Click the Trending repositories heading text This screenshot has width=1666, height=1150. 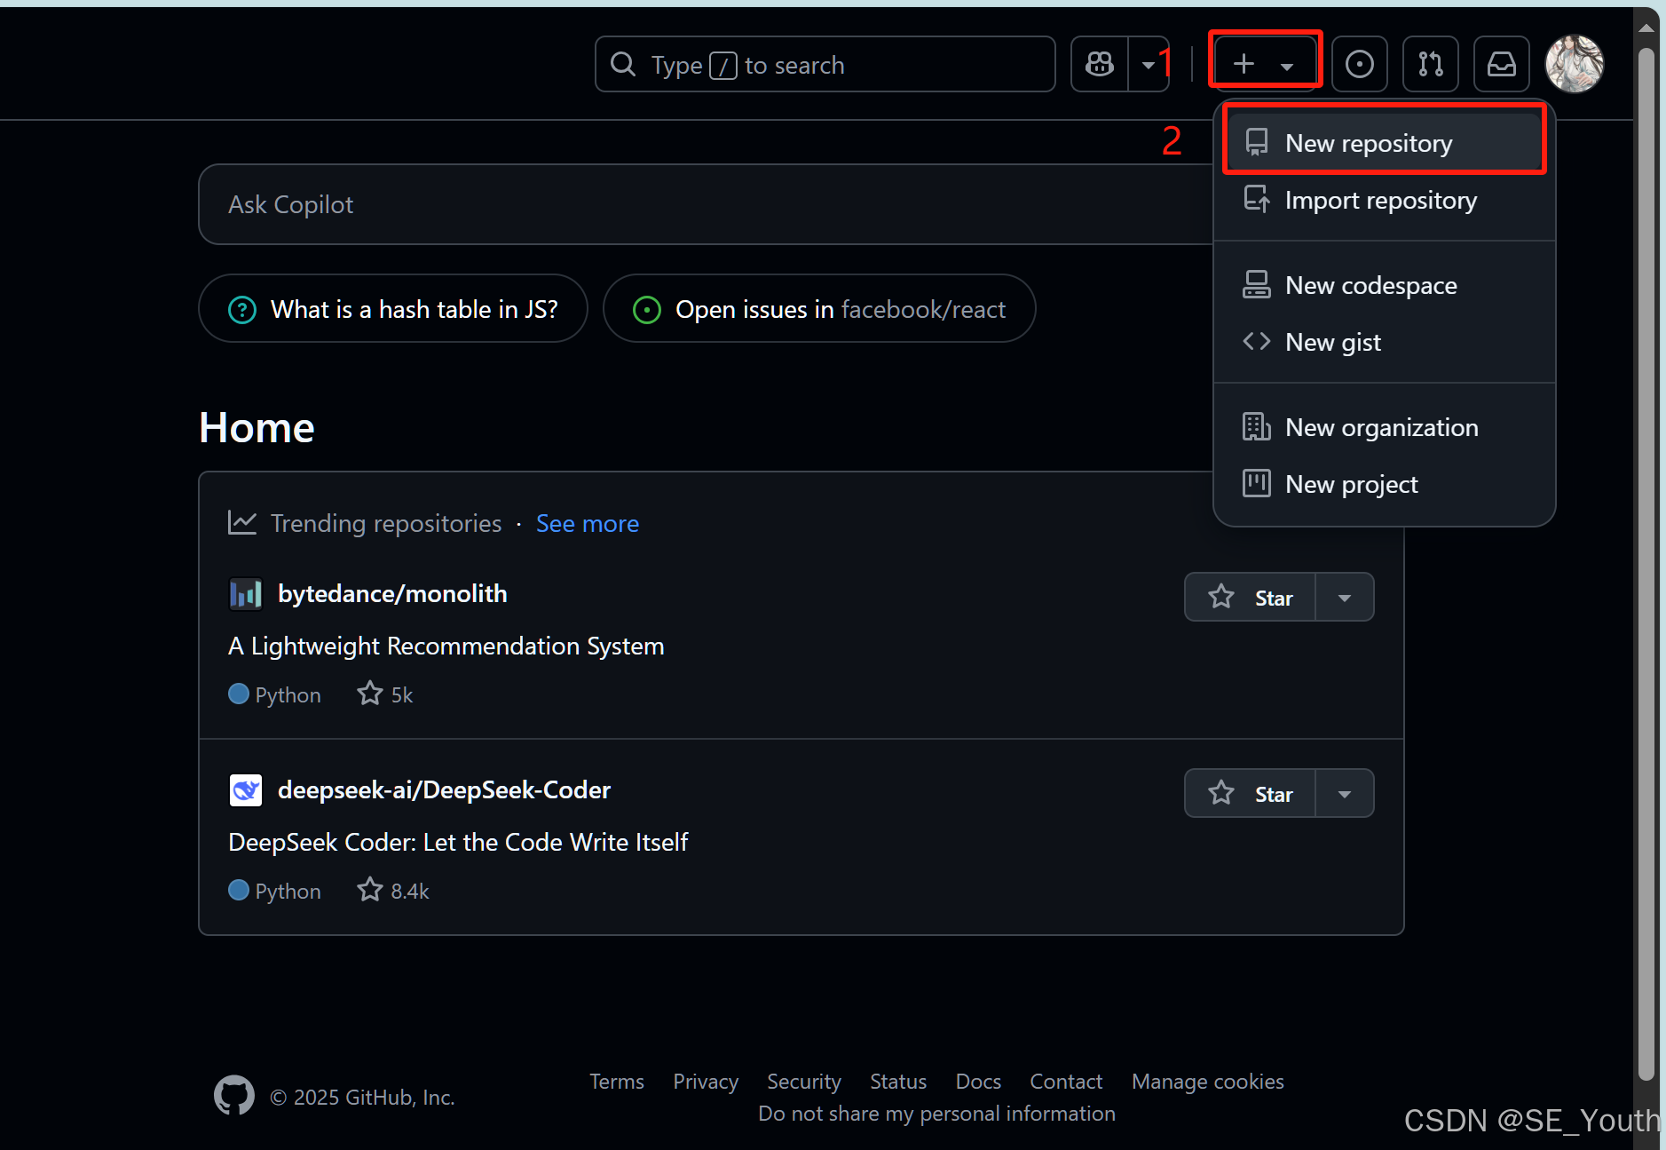(386, 523)
